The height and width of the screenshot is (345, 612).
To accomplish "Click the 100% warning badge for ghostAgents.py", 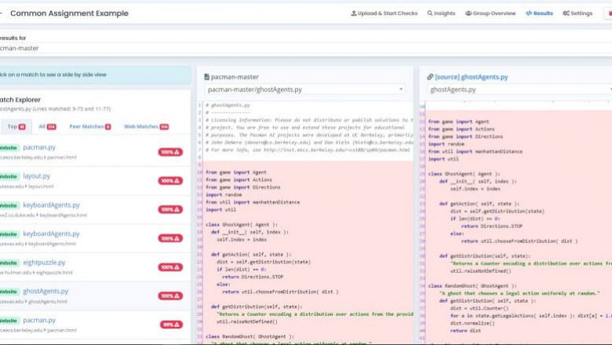I will coord(170,296).
